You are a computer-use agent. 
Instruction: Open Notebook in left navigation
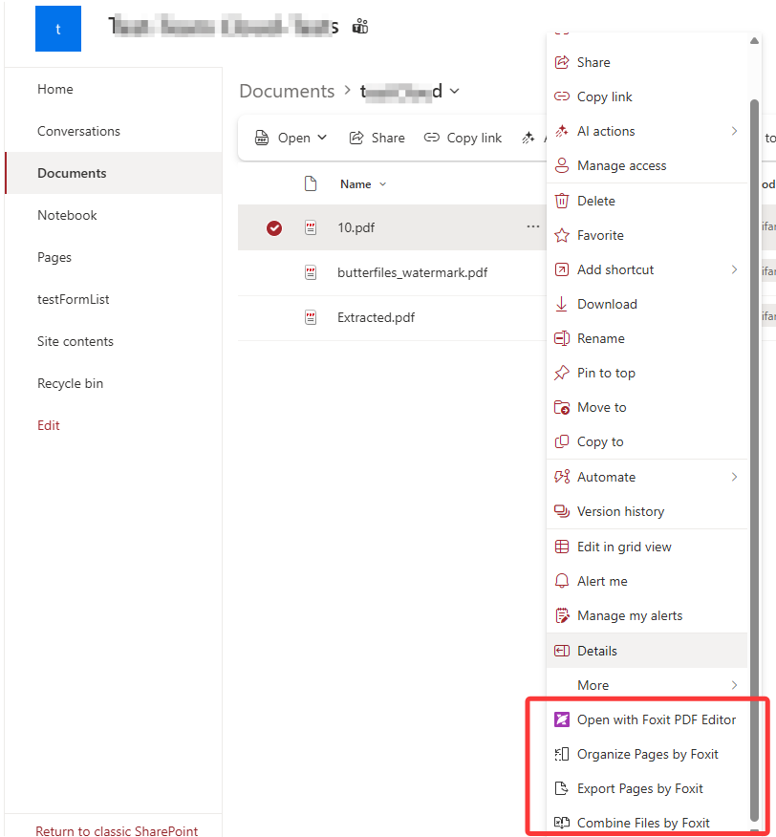pos(67,215)
